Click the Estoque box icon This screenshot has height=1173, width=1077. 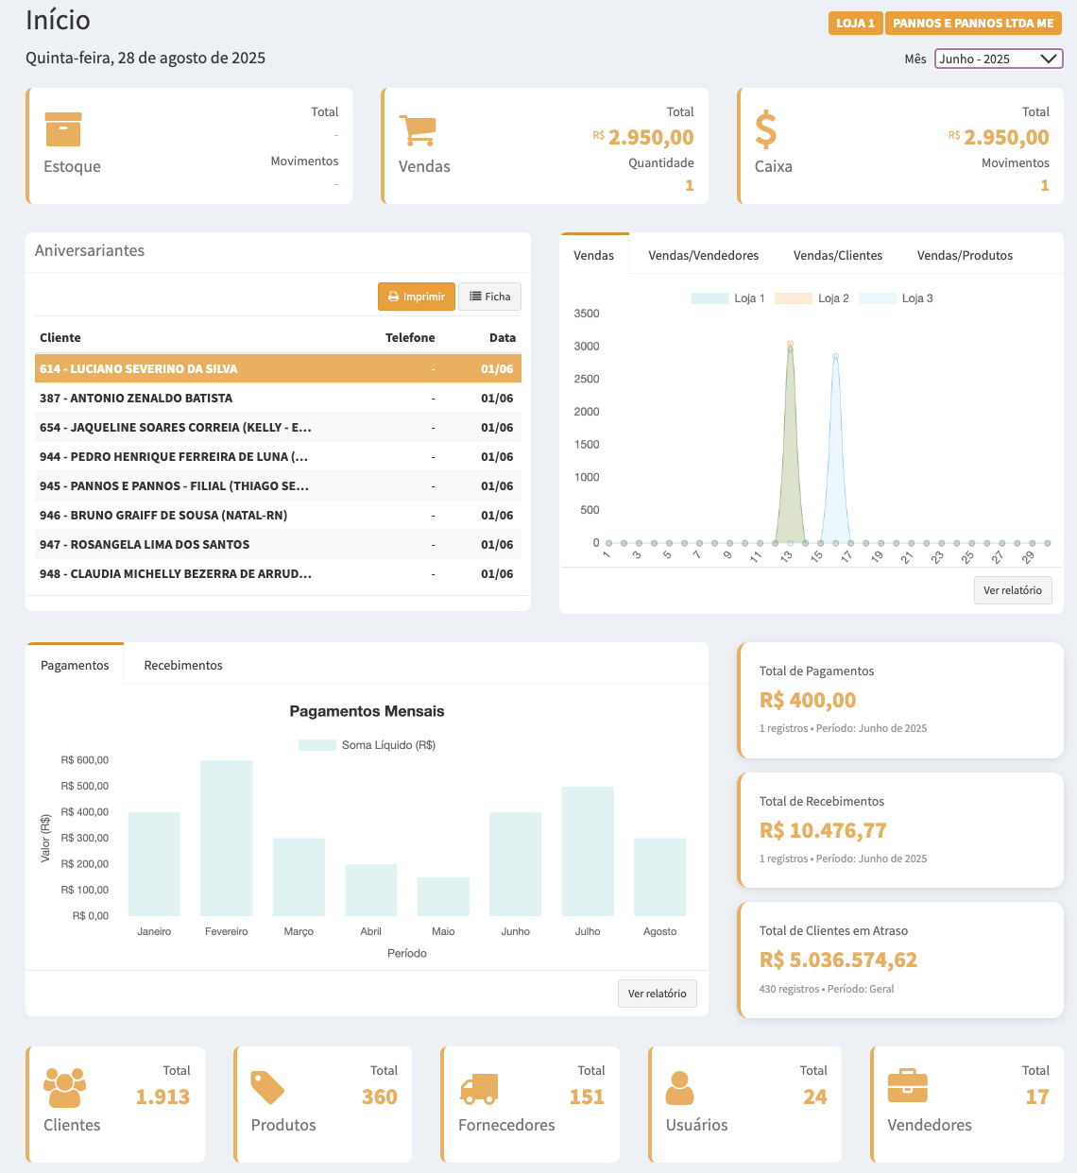pyautogui.click(x=63, y=129)
